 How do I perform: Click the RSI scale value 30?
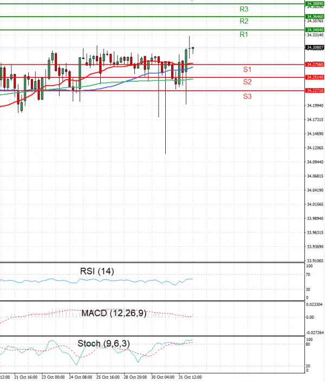tap(308, 289)
